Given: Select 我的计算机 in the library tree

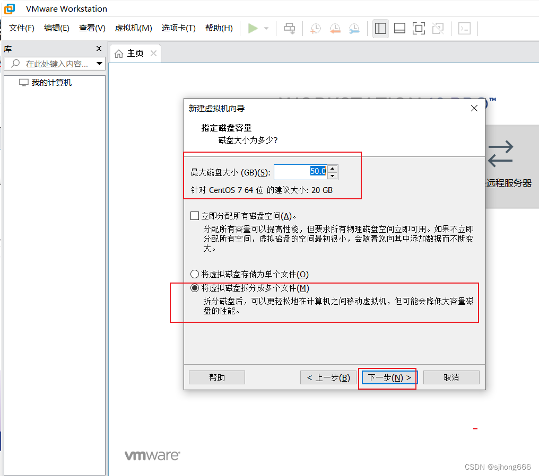Looking at the screenshot, I should 51,82.
